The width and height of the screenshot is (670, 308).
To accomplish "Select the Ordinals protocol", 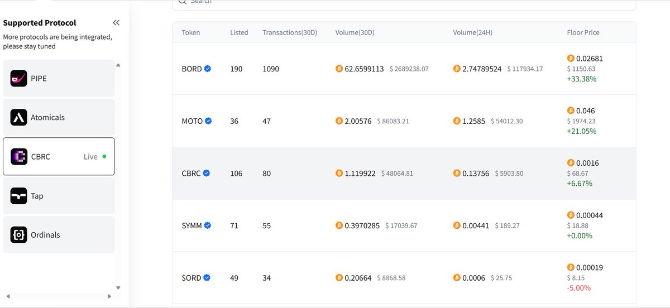I will coord(59,235).
